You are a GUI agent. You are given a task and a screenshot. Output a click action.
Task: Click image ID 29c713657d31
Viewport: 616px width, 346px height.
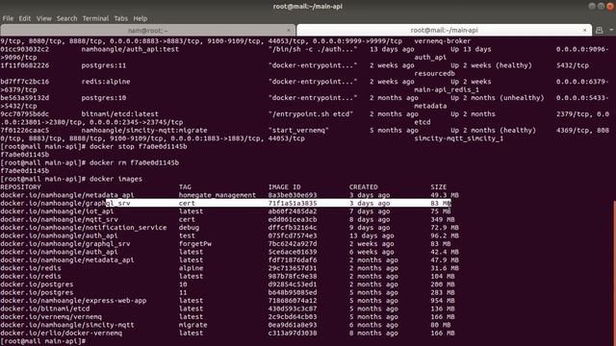point(293,268)
